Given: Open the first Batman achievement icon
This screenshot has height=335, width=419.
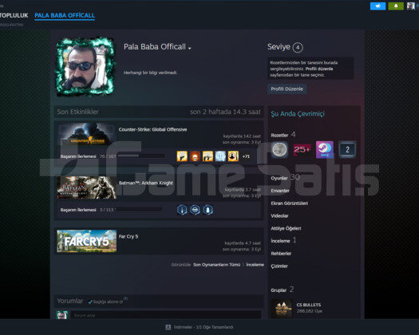Looking at the screenshot, I should (x=182, y=210).
